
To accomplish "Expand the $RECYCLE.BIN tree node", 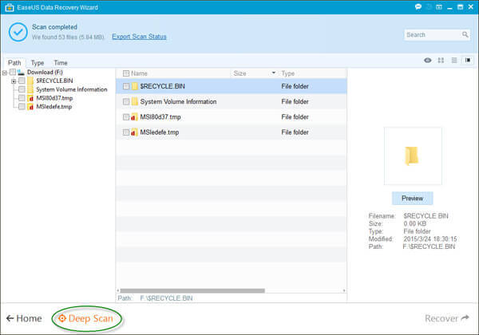I will (x=14, y=81).
